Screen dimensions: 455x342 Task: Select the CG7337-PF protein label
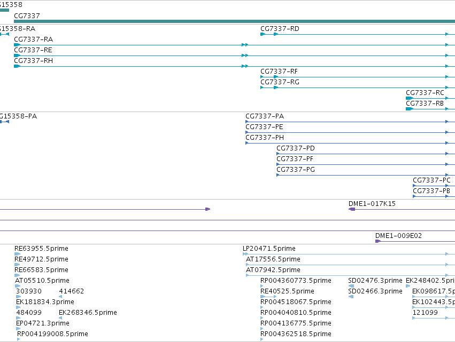[295, 159]
